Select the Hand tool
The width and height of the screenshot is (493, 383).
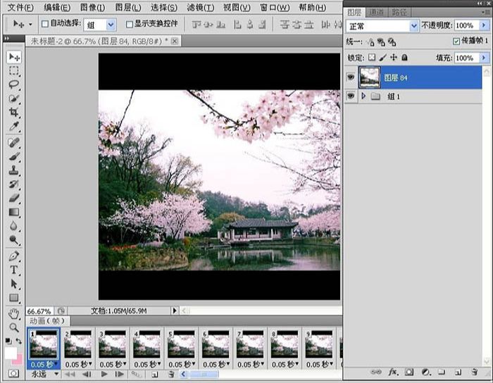coord(14,313)
